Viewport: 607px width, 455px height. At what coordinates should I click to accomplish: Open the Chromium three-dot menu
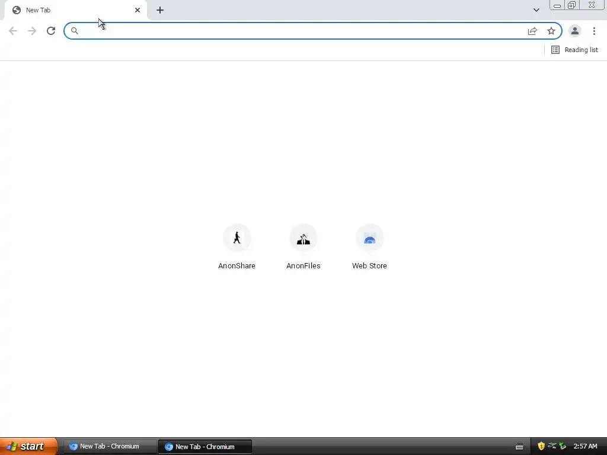pos(594,31)
